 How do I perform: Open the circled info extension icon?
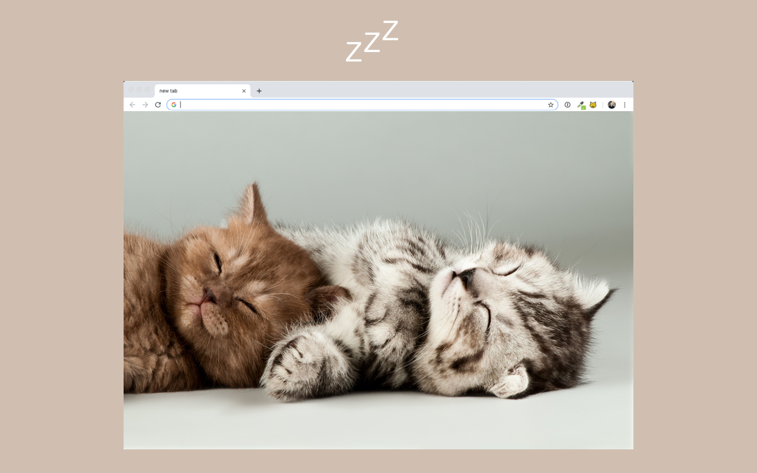tap(568, 105)
